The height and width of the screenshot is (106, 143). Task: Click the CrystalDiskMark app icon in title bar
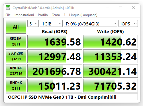(8, 8)
